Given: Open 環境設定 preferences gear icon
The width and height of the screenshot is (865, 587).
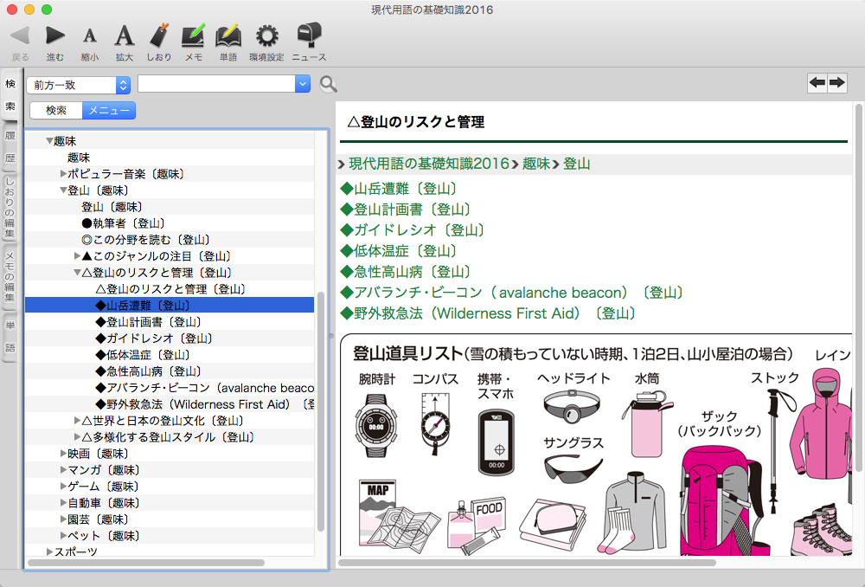Looking at the screenshot, I should coord(266,35).
